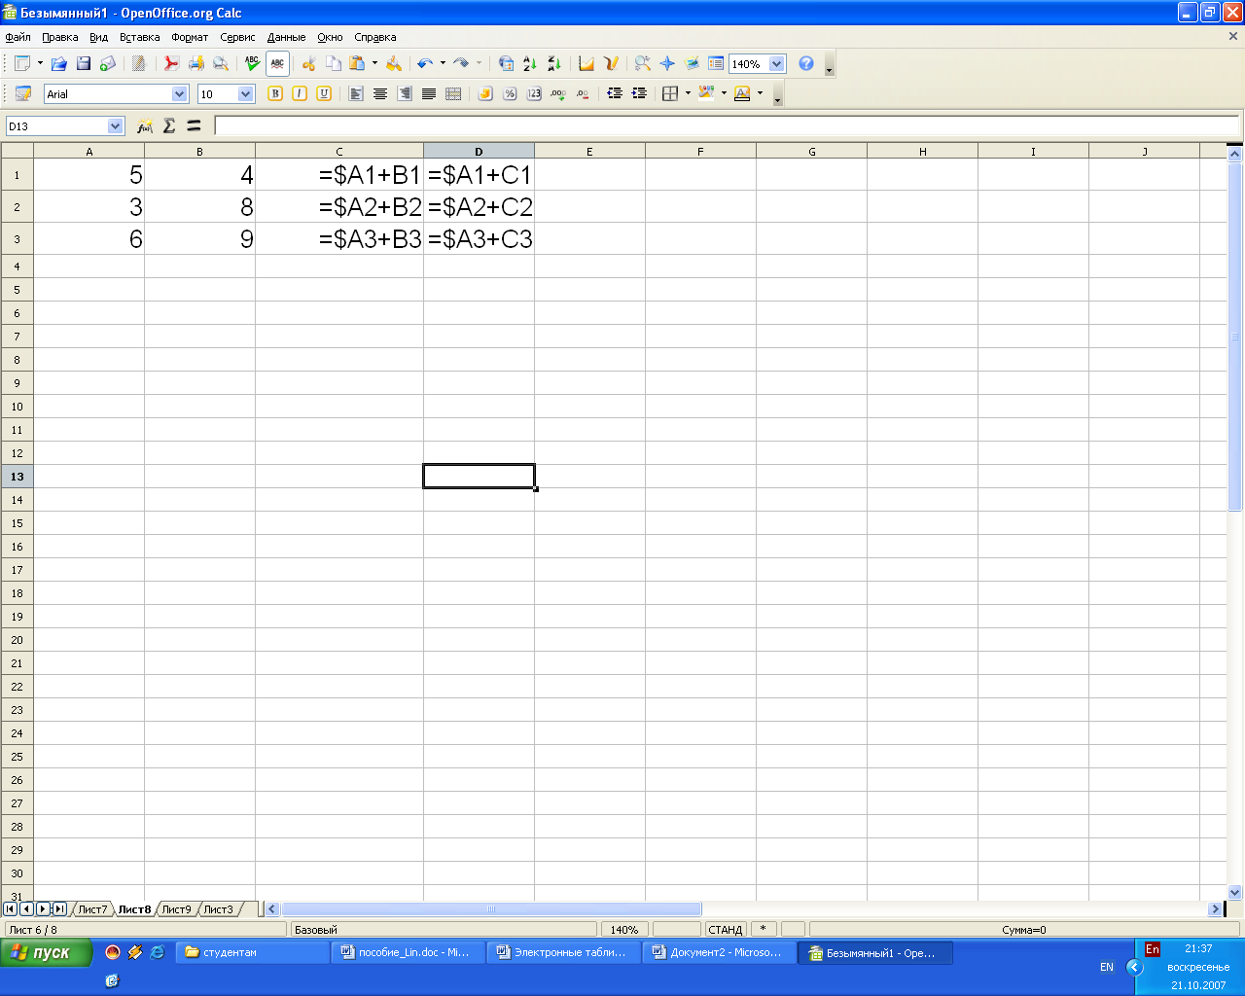Image resolution: width=1245 pixels, height=996 pixels.
Task: Apply currency number format
Action: pyautogui.click(x=485, y=93)
